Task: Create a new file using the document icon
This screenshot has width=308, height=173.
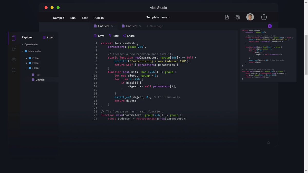Action: tap(227, 17)
